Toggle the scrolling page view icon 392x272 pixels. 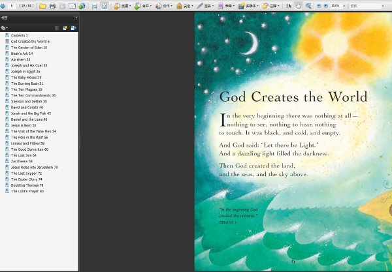[94, 6]
